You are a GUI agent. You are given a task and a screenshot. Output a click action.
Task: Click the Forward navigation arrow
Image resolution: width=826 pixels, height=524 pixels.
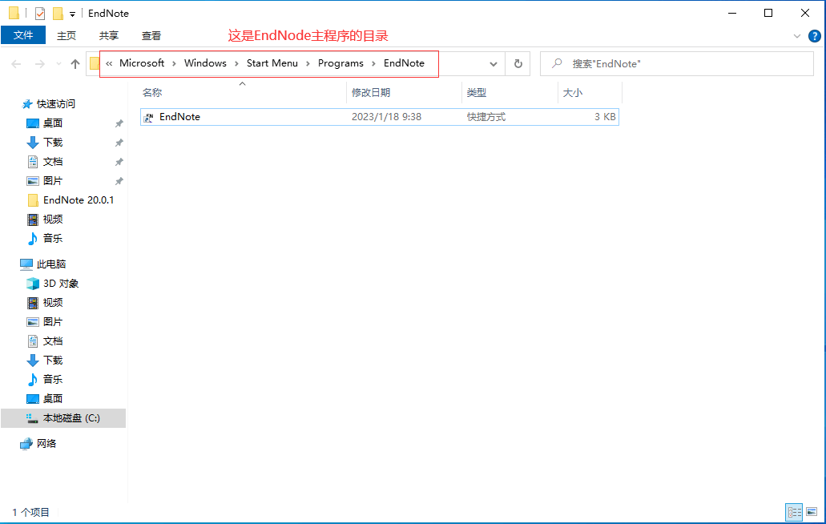coord(39,64)
